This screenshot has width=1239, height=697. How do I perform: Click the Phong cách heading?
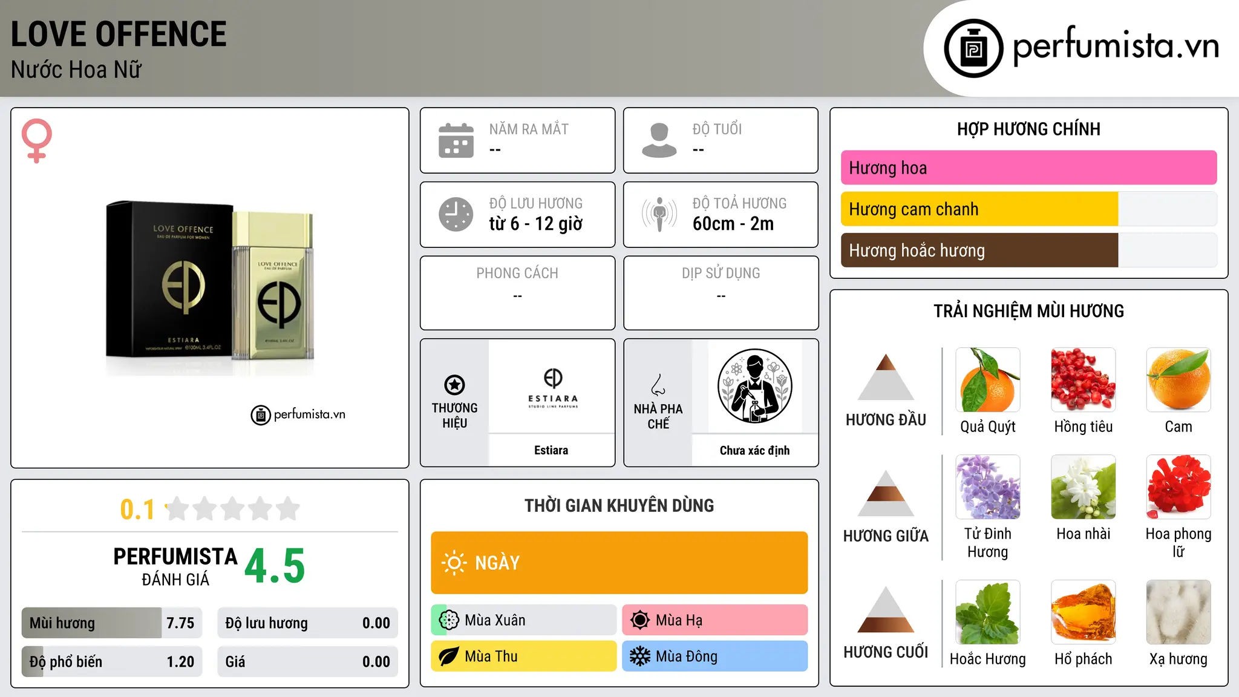tap(517, 273)
